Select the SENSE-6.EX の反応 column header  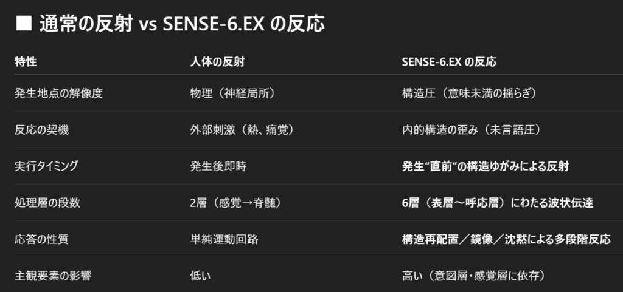[449, 62]
